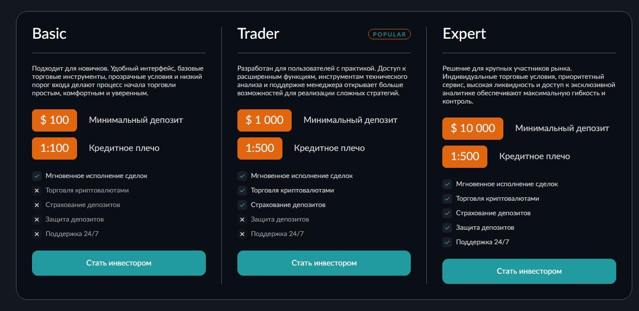The height and width of the screenshot is (311, 639).
Task: Select Expert plan's 'Стать инвестором' button
Action: point(529,271)
